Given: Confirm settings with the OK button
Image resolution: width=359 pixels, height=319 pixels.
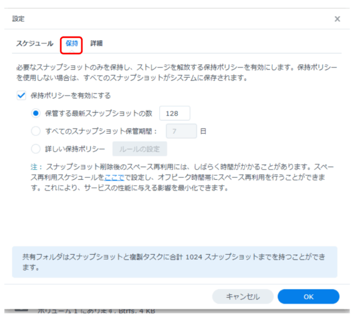Looking at the screenshot, I should pos(308,297).
